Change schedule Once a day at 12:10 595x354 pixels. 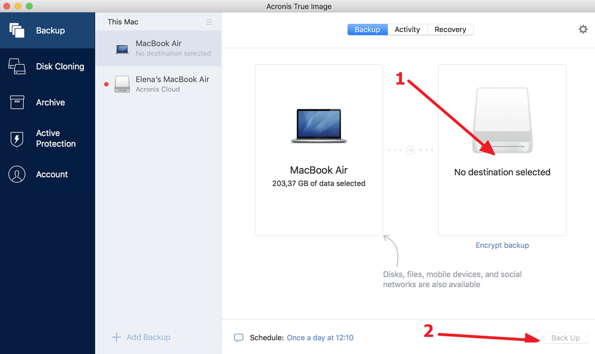pos(320,337)
